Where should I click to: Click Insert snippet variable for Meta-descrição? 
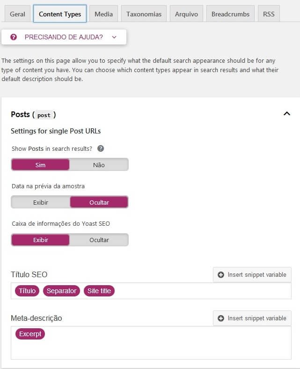[252, 318]
